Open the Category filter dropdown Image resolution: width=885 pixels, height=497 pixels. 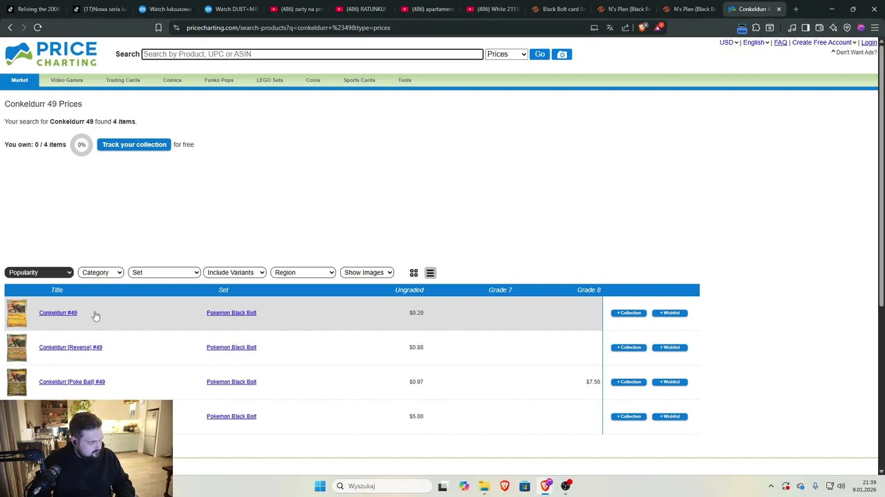[x=101, y=273]
